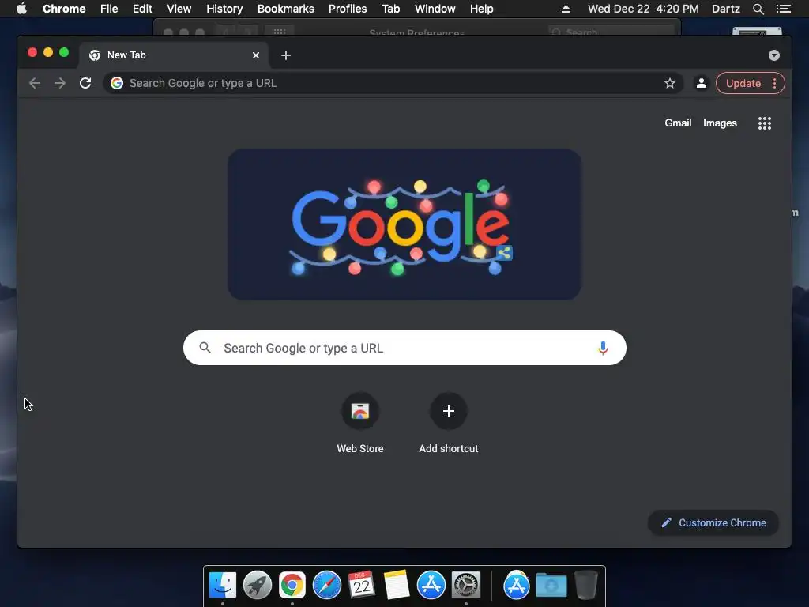Open the Downloads folder in the Dock
Screen dimensions: 809x607
(551, 586)
